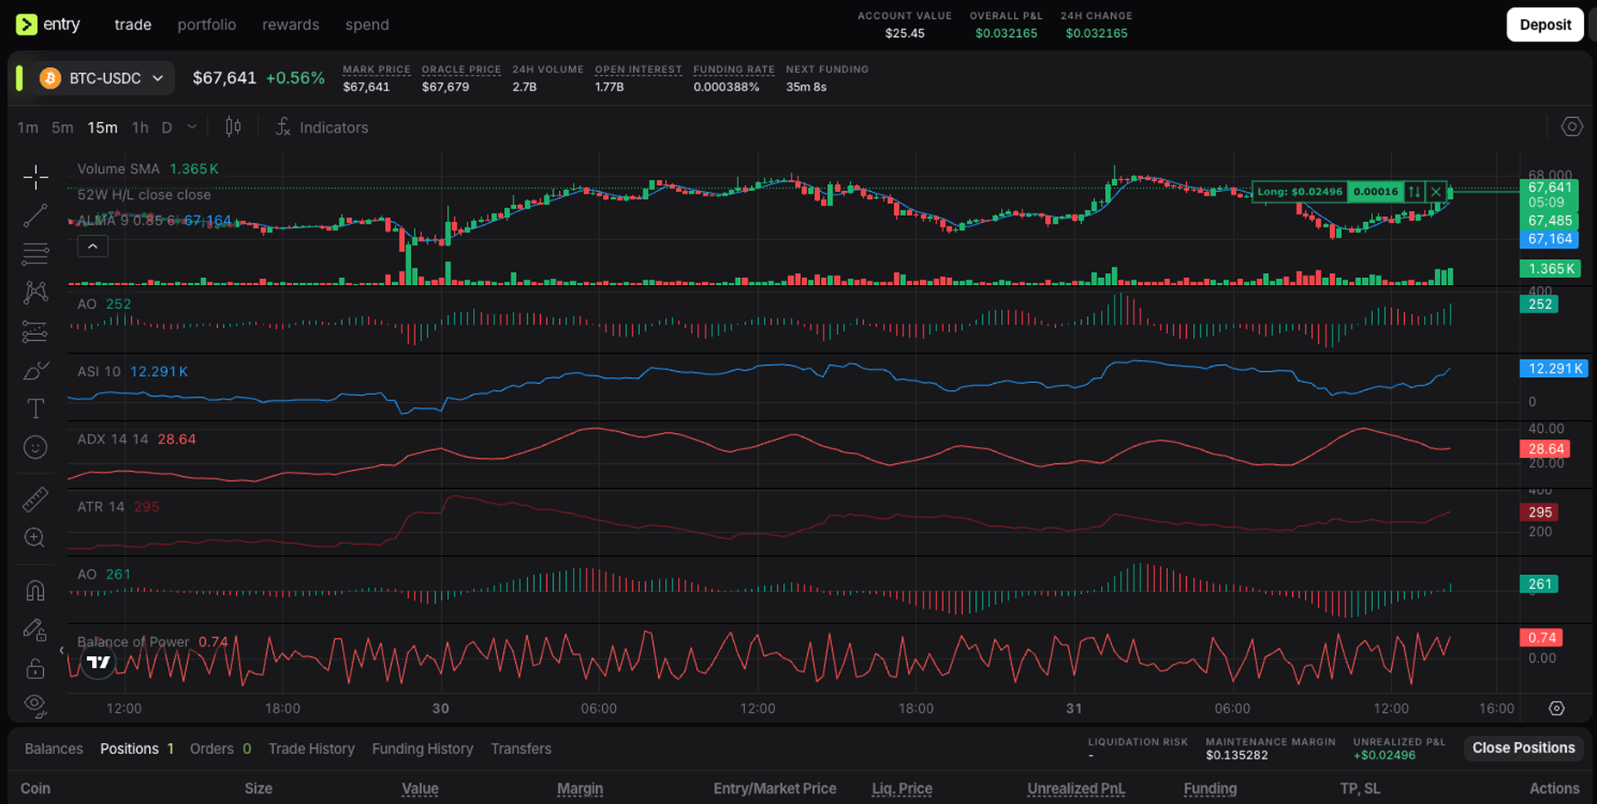Collapse the indicator legend chevron
1597x804 pixels.
[93, 247]
